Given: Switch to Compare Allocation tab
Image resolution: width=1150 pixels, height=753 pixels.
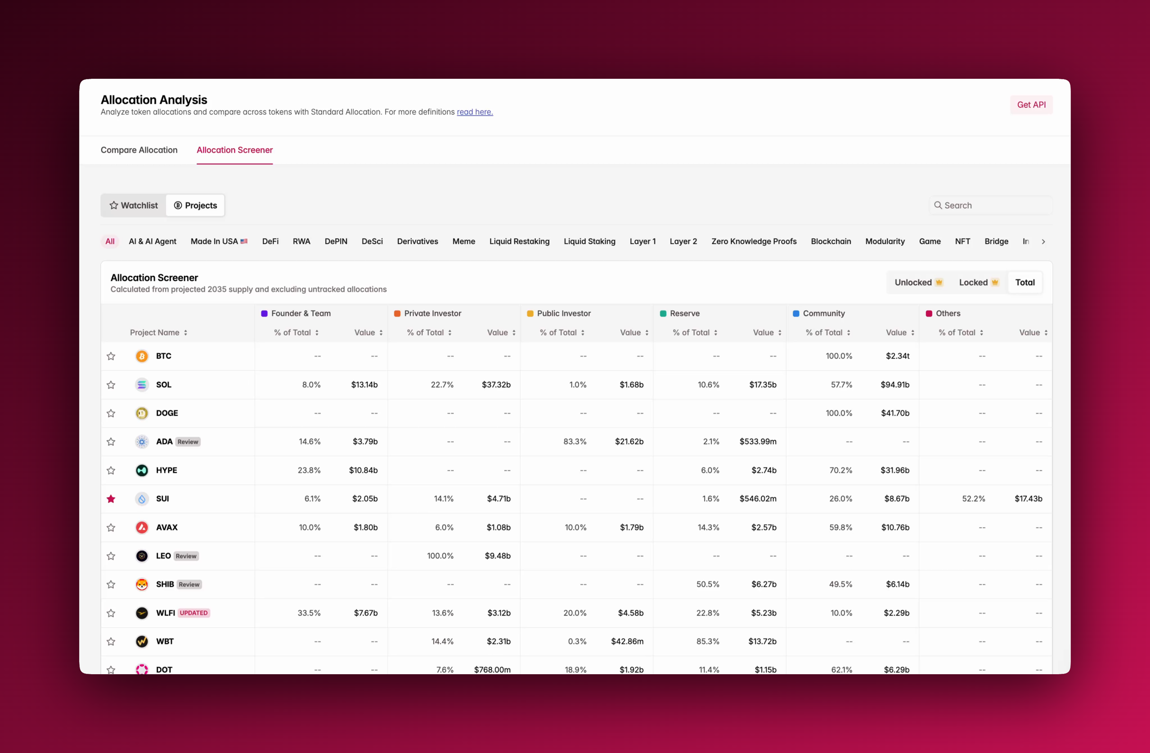Looking at the screenshot, I should [x=139, y=150].
